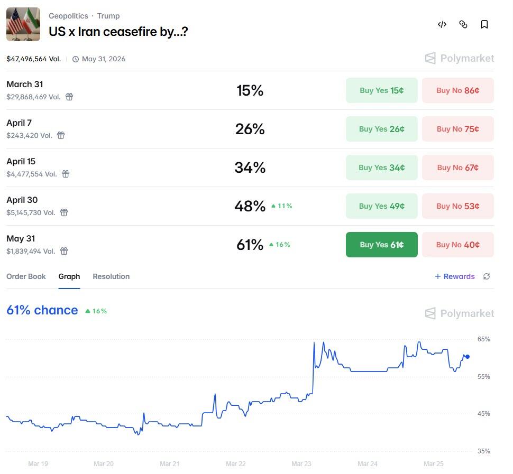Copy the market link icon
Image resolution: width=513 pixels, height=474 pixels.
click(463, 24)
